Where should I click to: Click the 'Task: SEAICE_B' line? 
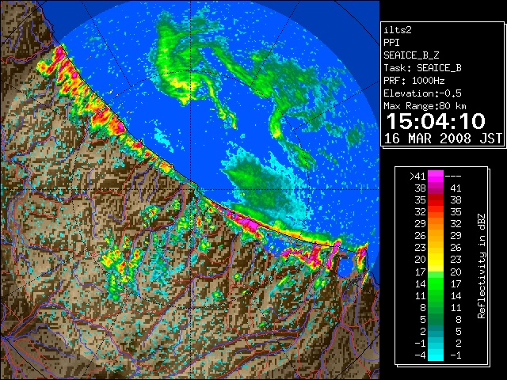(422, 68)
